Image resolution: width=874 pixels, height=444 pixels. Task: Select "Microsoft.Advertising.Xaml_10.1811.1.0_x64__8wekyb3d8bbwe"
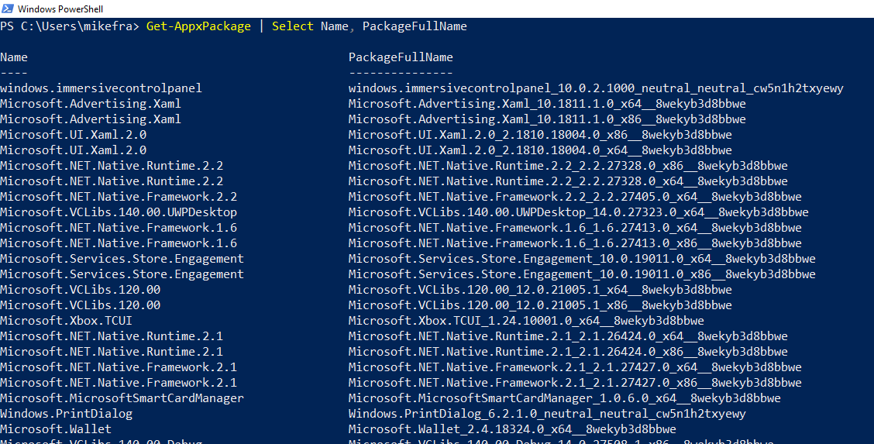pos(547,104)
